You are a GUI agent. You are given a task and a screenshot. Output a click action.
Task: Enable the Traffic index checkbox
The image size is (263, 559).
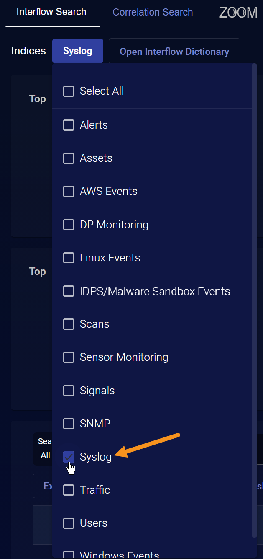pos(69,490)
